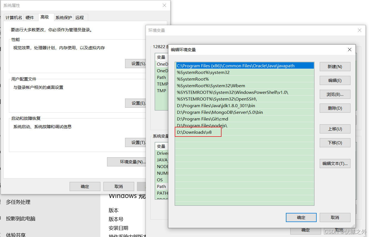Switch to 计算机名 tab in 系统属性
Image resolution: width=371 pixels, height=237 pixels.
(14, 17)
